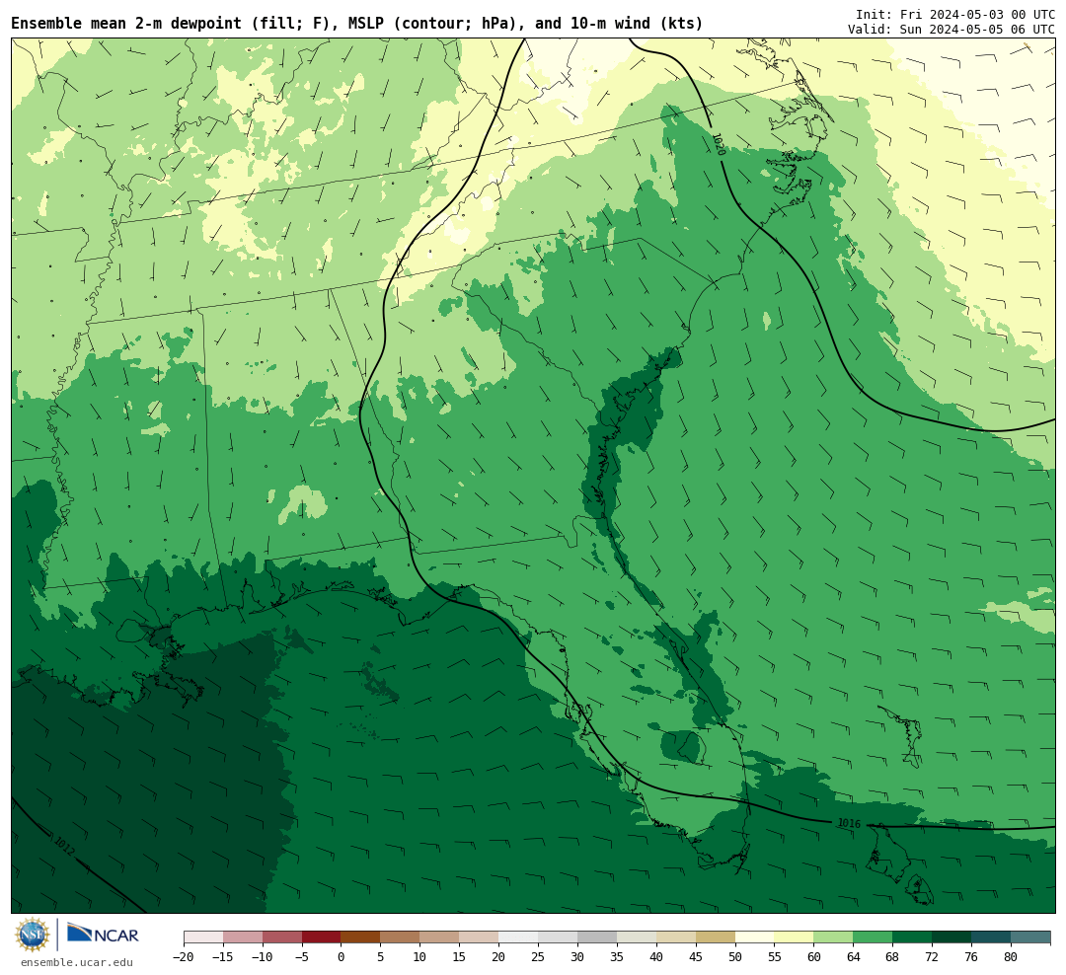1066x975 pixels.
Task: Click the 1012 contour label
Action: pyautogui.click(x=64, y=845)
